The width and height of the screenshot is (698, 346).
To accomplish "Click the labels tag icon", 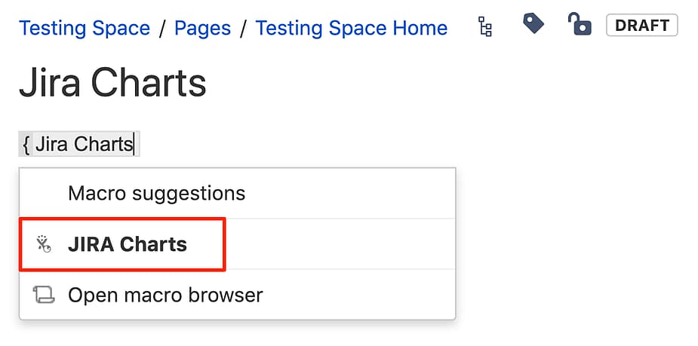I will pos(533,23).
